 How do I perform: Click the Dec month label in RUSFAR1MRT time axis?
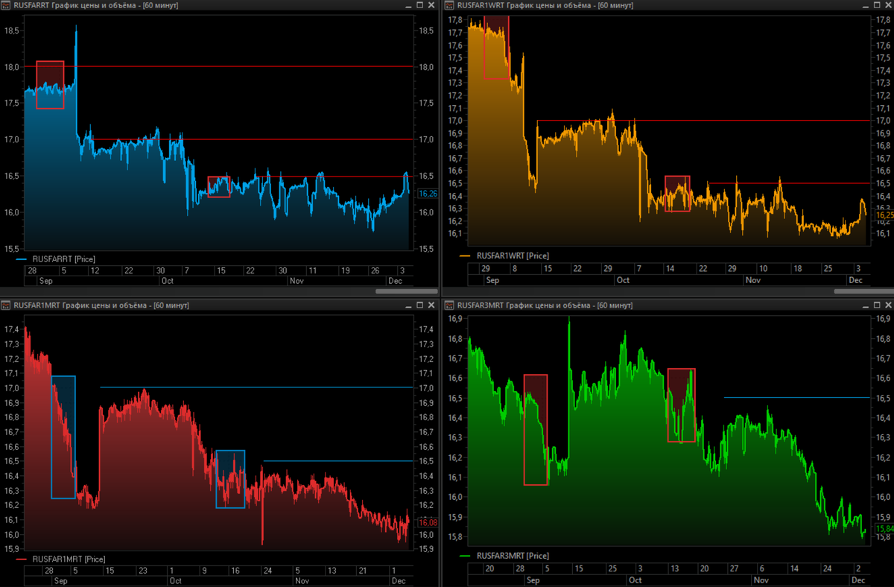398,580
